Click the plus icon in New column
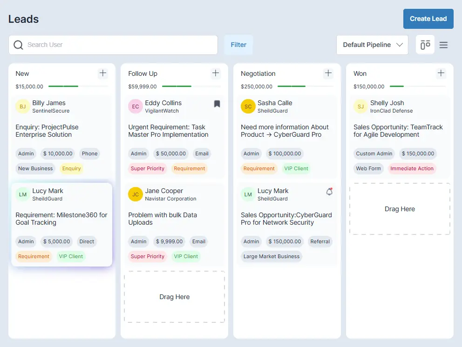The width and height of the screenshot is (462, 347). coord(103,73)
